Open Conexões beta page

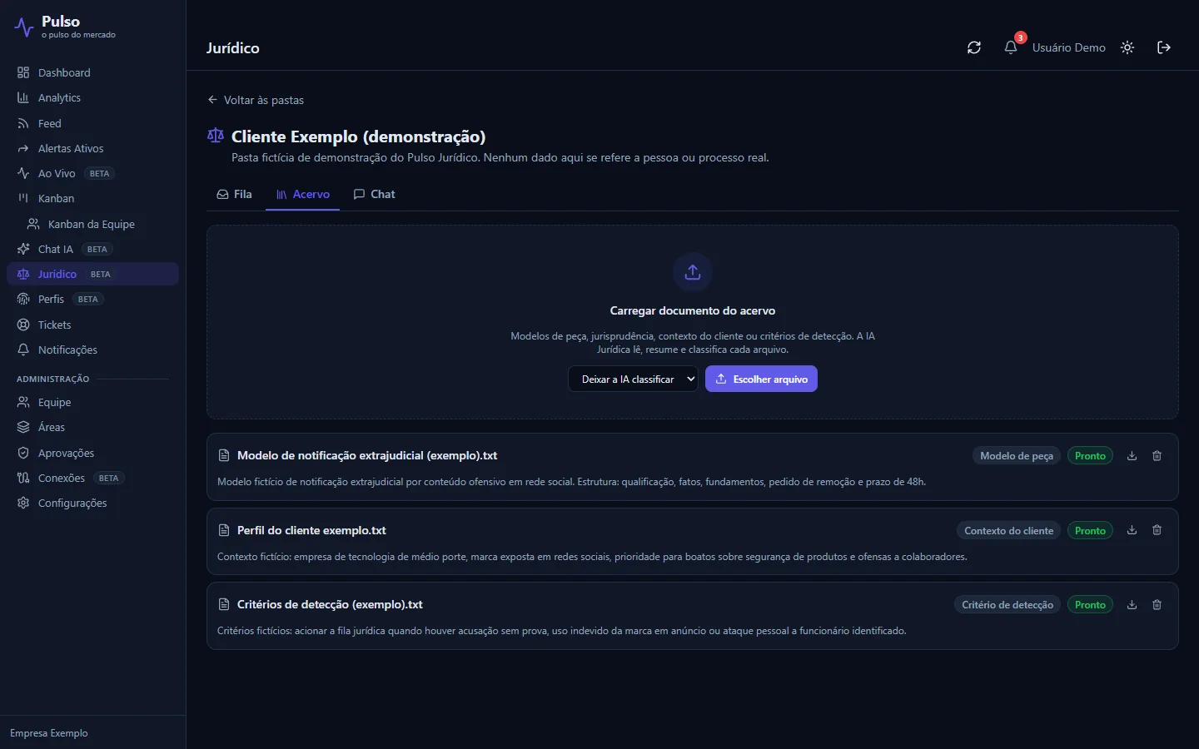(92, 478)
